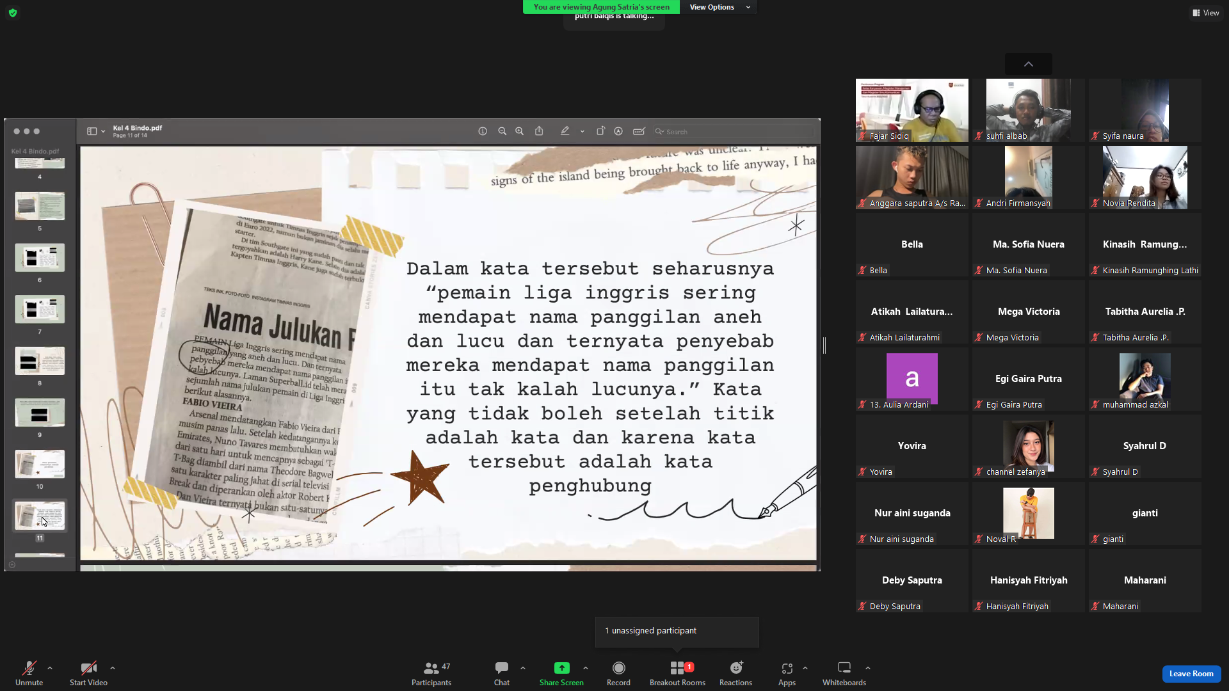Image resolution: width=1229 pixels, height=691 pixels.
Task: Click channel zefanya video tile
Action: [x=1029, y=446]
